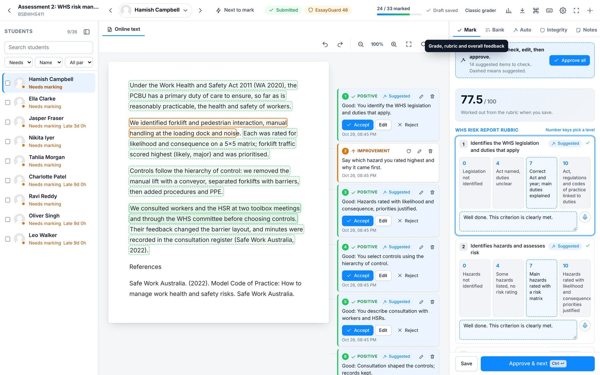
Task: Redo the annotation change
Action: [340, 44]
